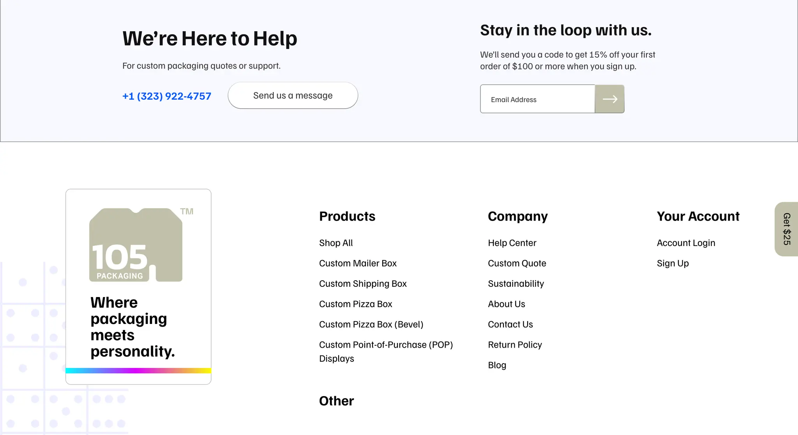Click the 105 Packaging logo
Screen dimensions: 798x435
(x=136, y=245)
